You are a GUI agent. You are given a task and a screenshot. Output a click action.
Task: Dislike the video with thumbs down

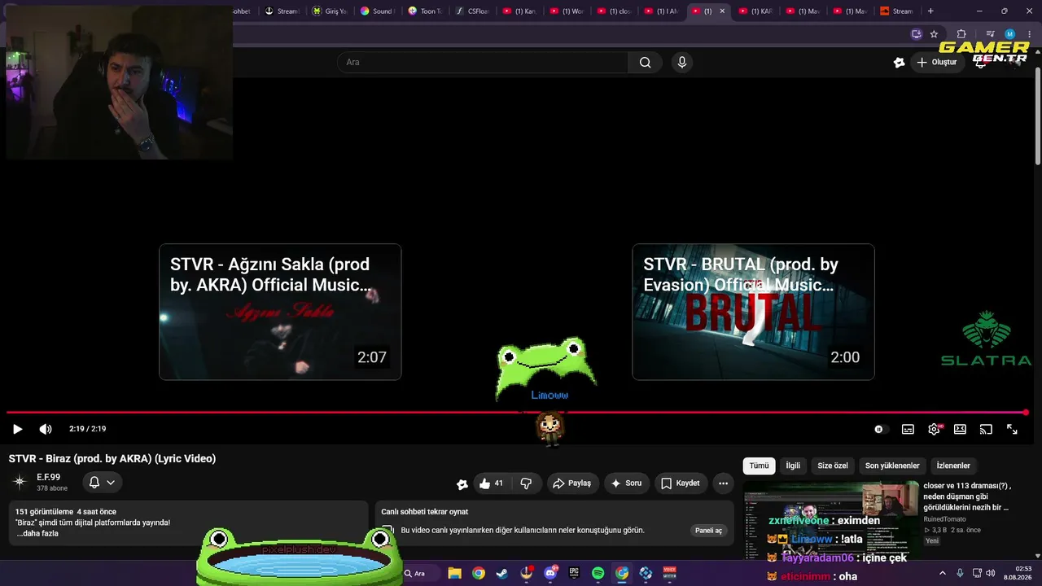click(x=526, y=483)
